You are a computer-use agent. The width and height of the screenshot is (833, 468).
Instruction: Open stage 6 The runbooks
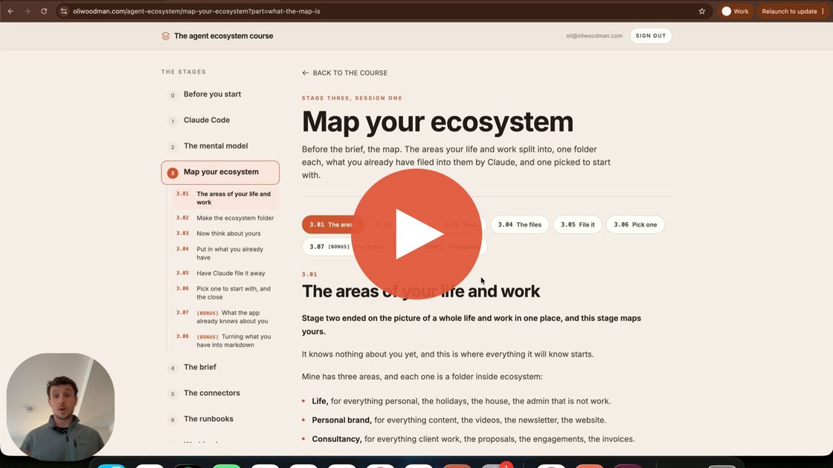click(x=220, y=419)
